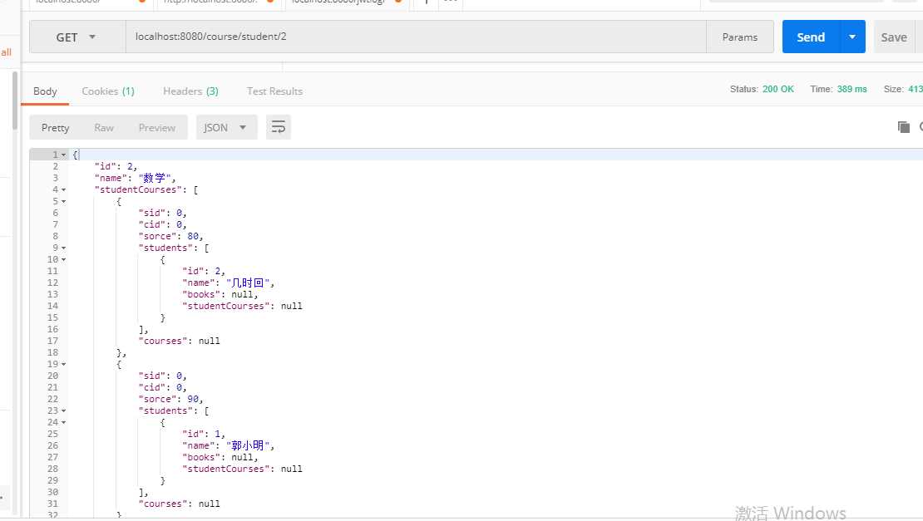The image size is (923, 521).
Task: Select the Preview view
Action: (156, 128)
